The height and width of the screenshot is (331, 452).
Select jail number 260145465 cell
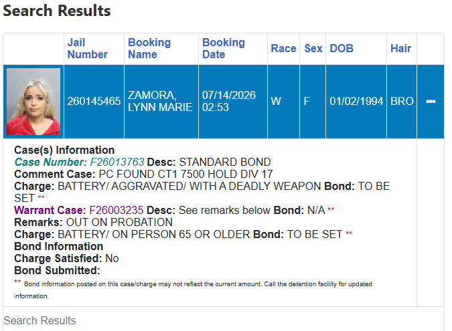(94, 102)
